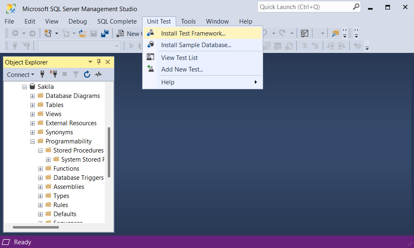
Task: Click the Results to File icon
Action: [x=289, y=46]
